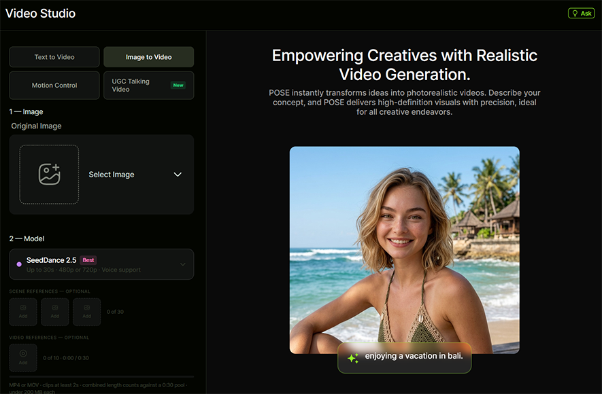This screenshot has height=394, width=602.
Task: Switch to the Text to Video tab
Action: 54,57
